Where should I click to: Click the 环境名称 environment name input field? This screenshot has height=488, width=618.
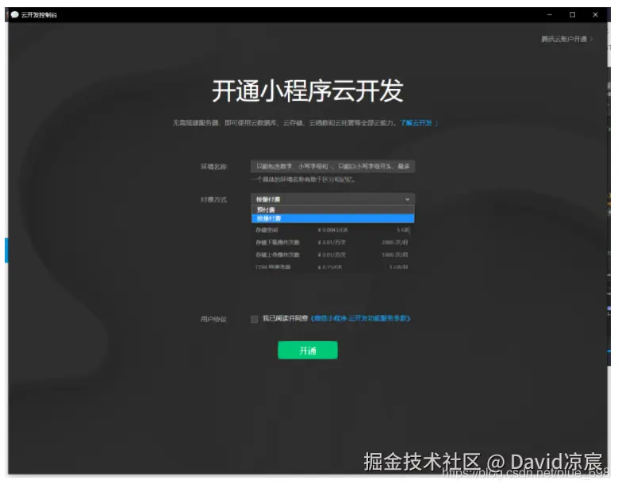pos(332,167)
